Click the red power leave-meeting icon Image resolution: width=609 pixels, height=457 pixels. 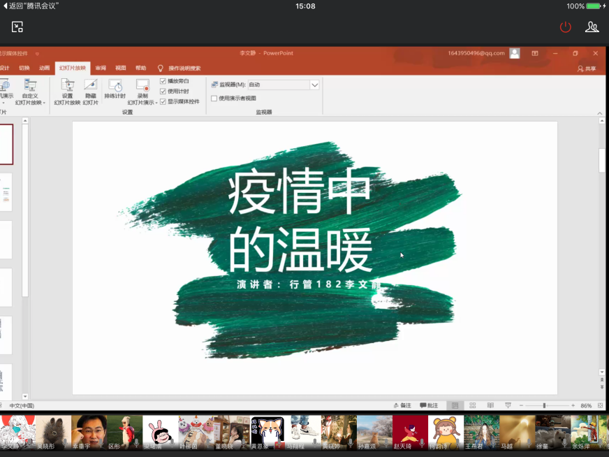point(566,27)
